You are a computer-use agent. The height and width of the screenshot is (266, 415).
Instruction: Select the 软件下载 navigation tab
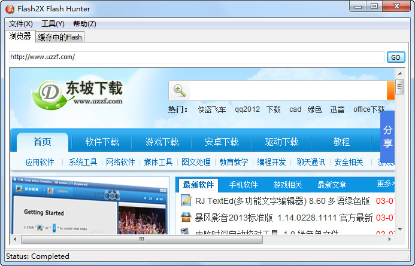(102, 142)
